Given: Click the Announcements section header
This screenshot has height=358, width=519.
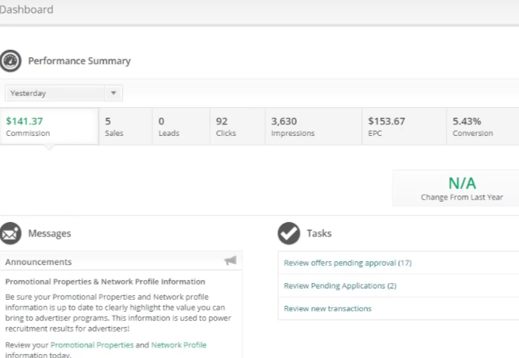Looking at the screenshot, I should tap(39, 261).
